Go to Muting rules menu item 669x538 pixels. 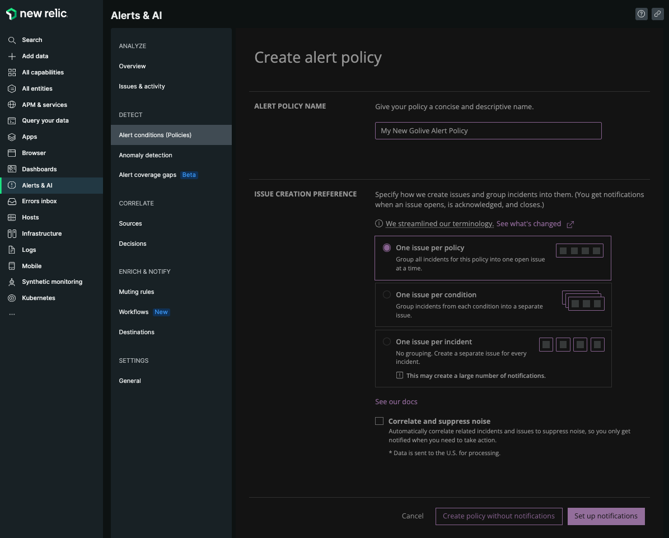coord(136,292)
